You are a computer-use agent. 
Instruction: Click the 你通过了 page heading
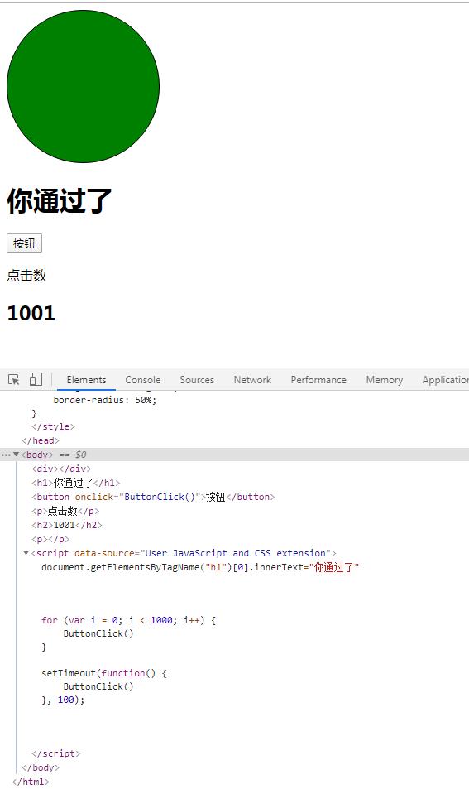(60, 200)
